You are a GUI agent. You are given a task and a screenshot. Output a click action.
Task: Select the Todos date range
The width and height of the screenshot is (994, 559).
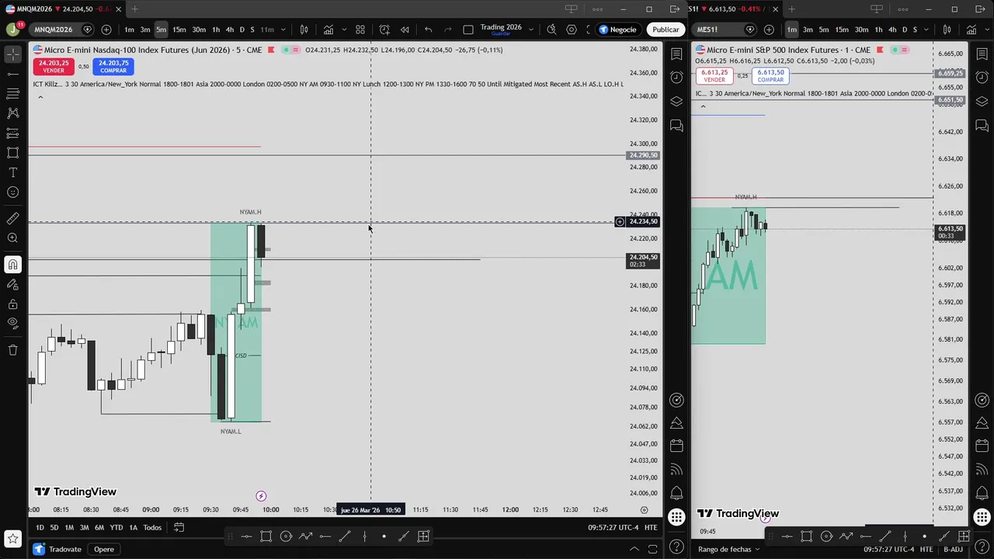click(x=152, y=527)
